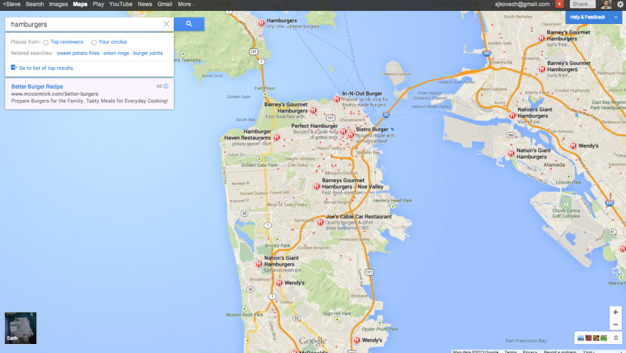Select Joe's Cable Car Restaurant pin
The height and width of the screenshot is (353, 626).
(x=319, y=220)
